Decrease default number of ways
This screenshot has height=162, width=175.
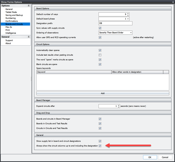(128, 15)
